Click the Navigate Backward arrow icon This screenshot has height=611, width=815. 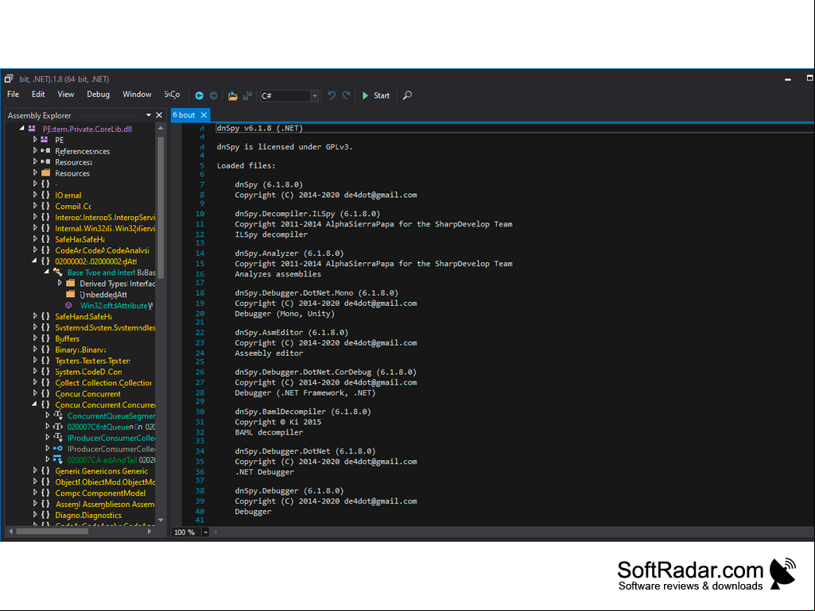[x=199, y=95]
